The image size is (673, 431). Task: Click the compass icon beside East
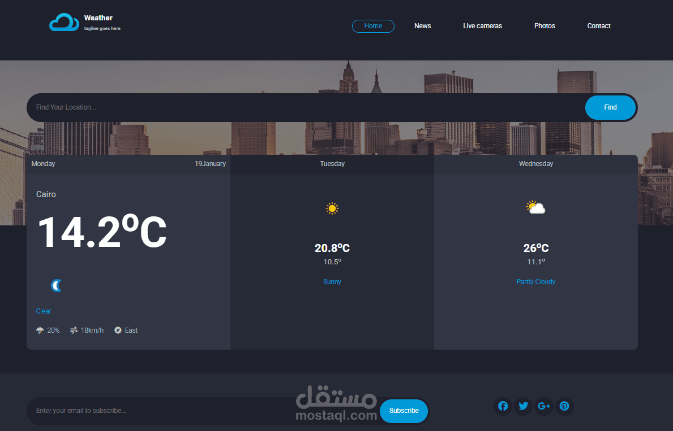(117, 330)
